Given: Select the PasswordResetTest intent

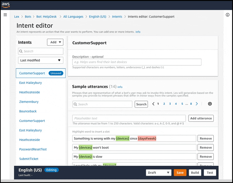Looking at the screenshot, I should [33, 149].
